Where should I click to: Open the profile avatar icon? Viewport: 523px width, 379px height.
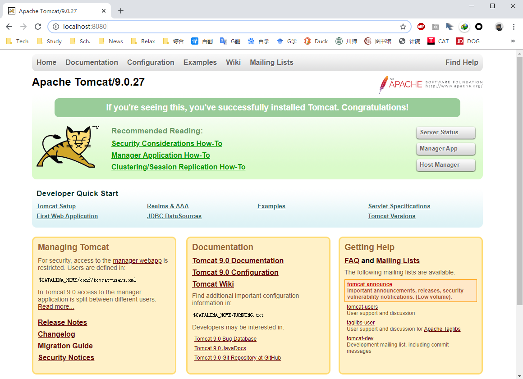pos(499,27)
